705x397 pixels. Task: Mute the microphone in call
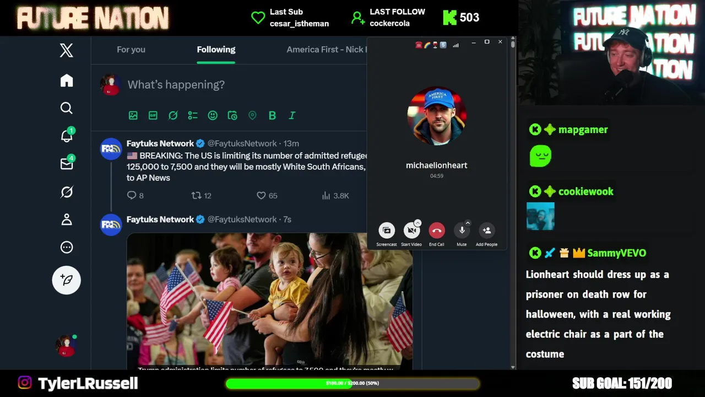pyautogui.click(x=462, y=230)
